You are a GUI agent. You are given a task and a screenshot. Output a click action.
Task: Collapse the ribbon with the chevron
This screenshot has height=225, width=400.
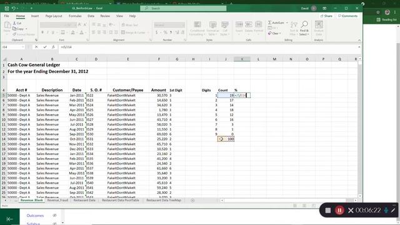pos(359,40)
